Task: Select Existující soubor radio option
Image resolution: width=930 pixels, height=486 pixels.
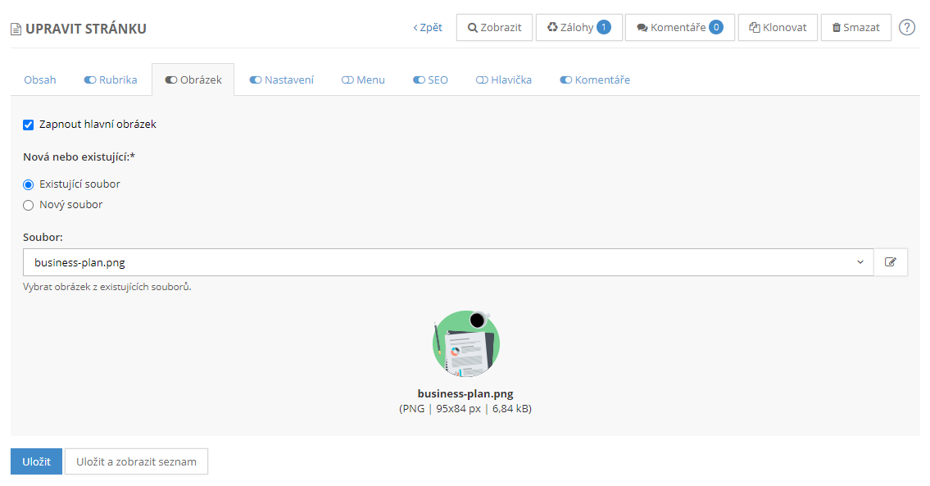Action: 29,184
